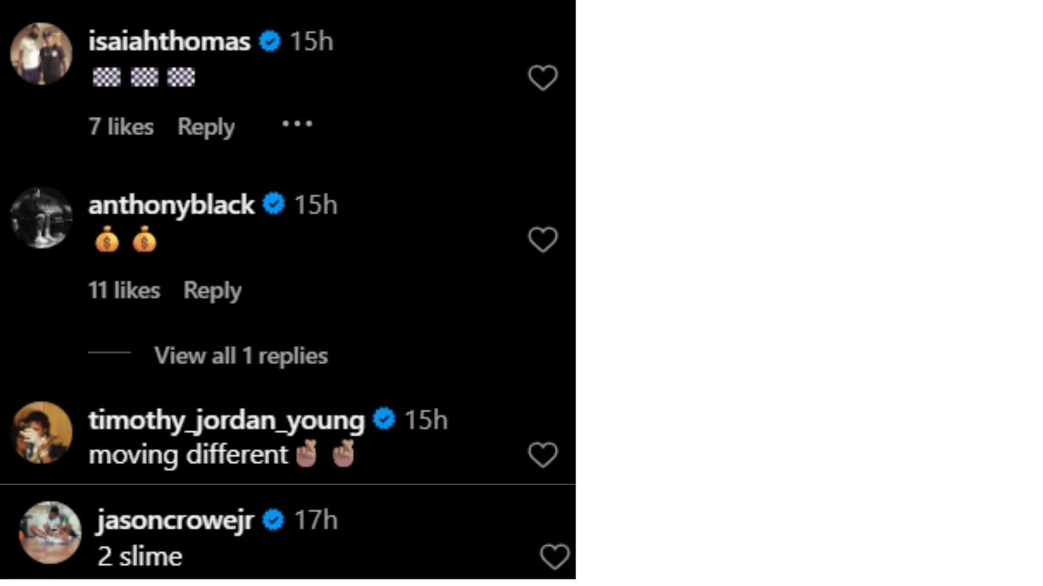Expand 'View all 1 replies' thread
The width and height of the screenshot is (1043, 586).
tap(241, 356)
